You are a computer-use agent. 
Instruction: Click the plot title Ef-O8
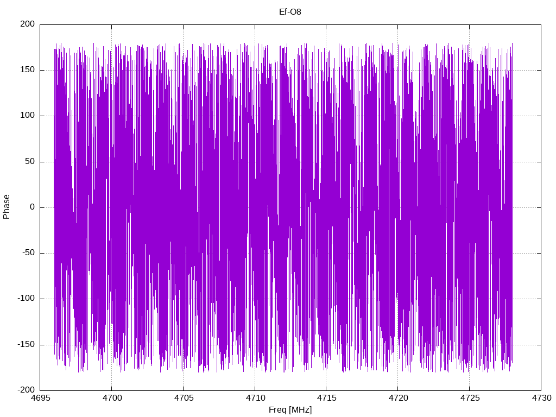click(290, 12)
